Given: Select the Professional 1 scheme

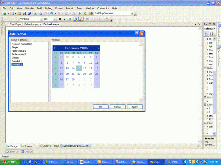Looking at the screenshot, I should point(19,51).
